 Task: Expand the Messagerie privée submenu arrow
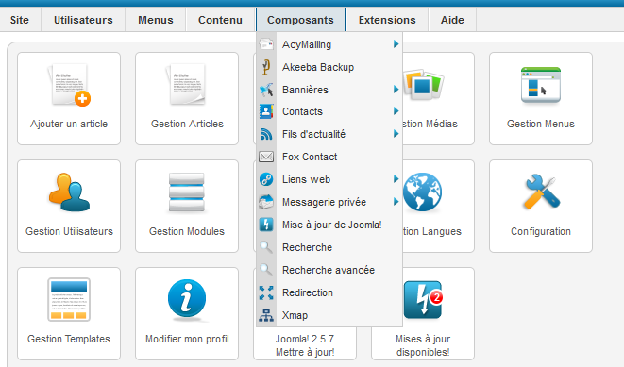(x=396, y=202)
